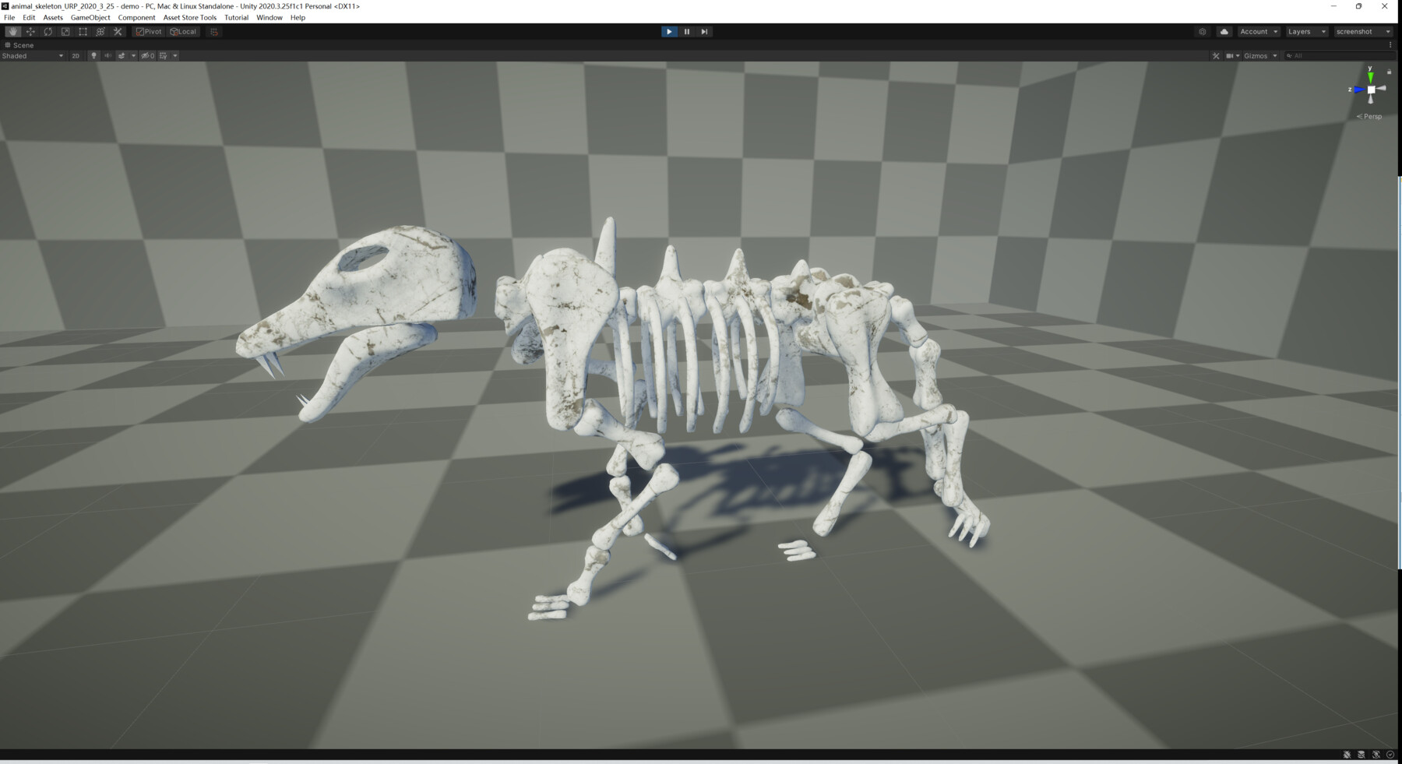Screen dimensions: 1402x764
Task: Select the Hand (View) tool
Action: click(x=13, y=31)
